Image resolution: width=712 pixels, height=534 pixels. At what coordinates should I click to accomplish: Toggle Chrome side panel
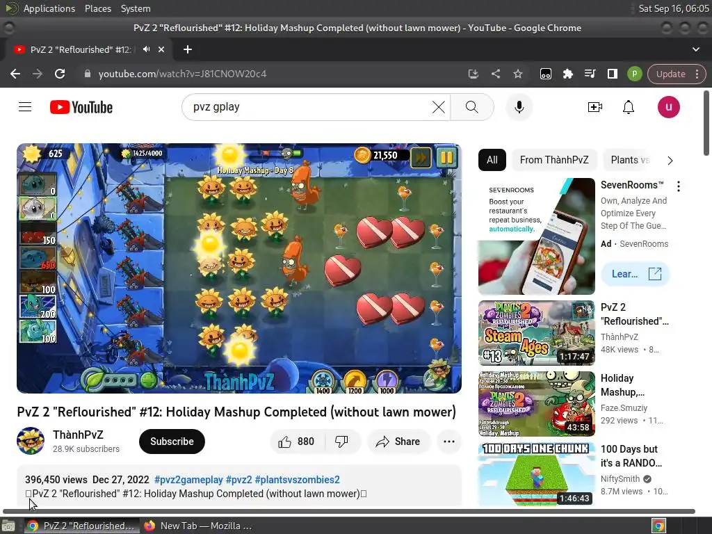click(x=612, y=74)
